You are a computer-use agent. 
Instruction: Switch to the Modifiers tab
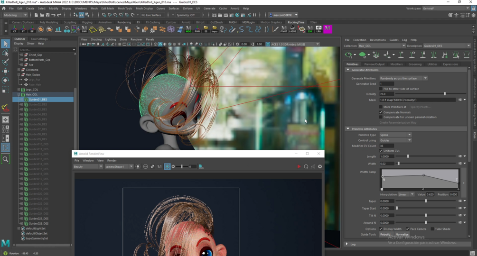pos(396,64)
